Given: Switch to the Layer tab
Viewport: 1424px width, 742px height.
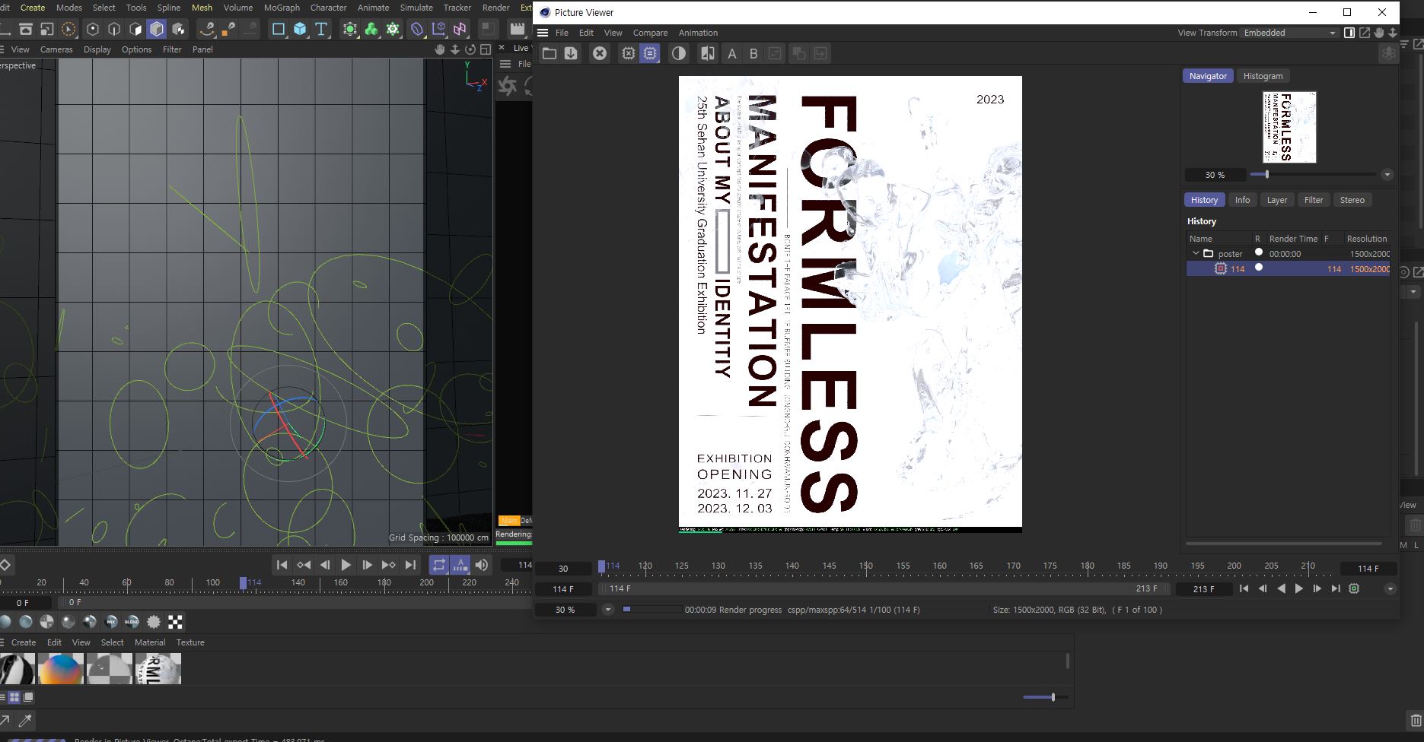Looking at the screenshot, I should point(1277,200).
